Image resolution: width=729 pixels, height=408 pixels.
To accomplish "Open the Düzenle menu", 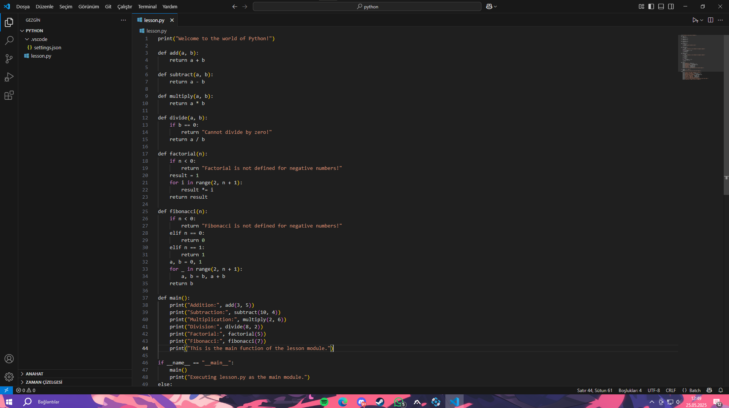I will 44,6.
